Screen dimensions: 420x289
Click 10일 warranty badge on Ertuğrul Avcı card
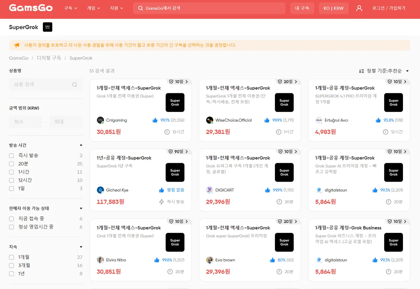click(397, 81)
